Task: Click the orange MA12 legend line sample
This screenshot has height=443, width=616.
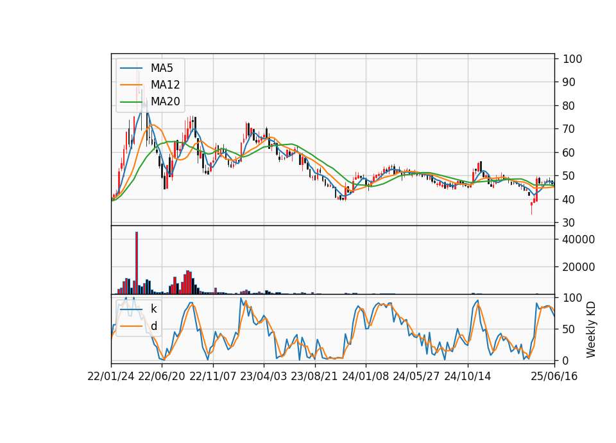Action: [x=131, y=85]
